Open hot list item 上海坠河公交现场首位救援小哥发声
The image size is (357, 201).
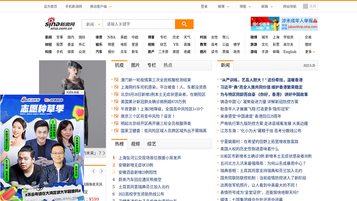pos(149,158)
